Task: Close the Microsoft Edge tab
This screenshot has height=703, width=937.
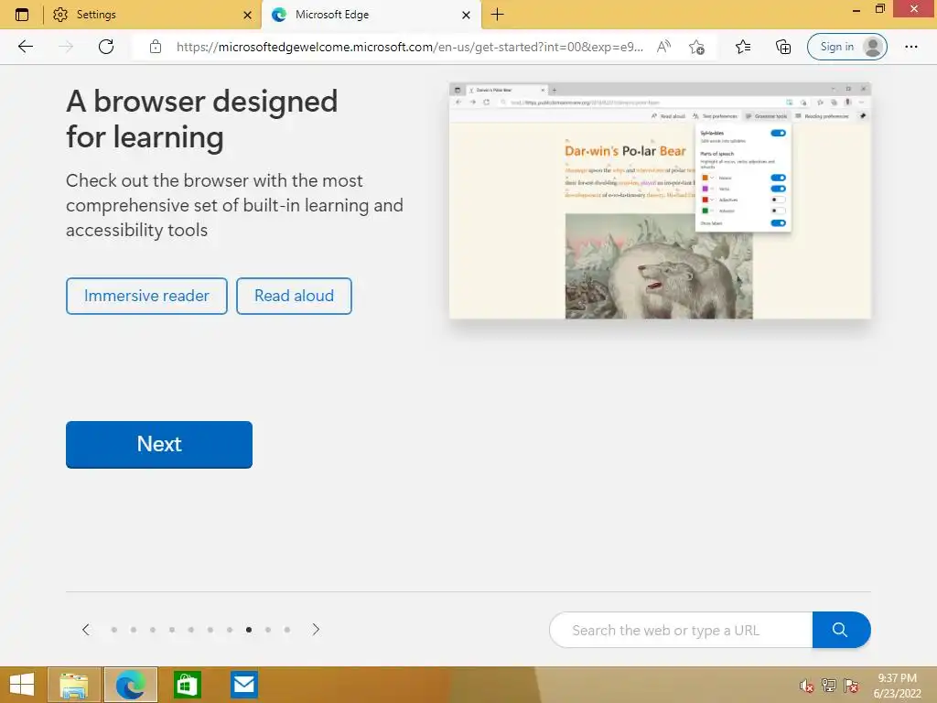Action: pos(466,15)
